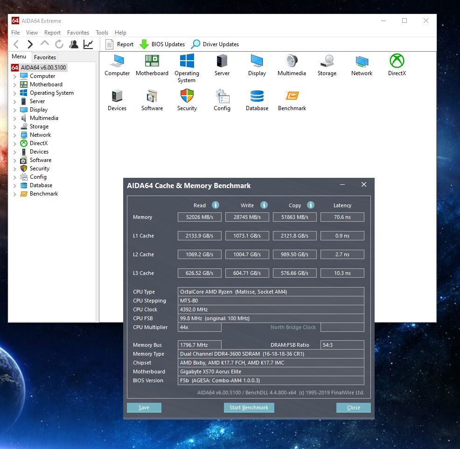Open the Motherboard category icon
This screenshot has width=460, height=449.
click(152, 65)
